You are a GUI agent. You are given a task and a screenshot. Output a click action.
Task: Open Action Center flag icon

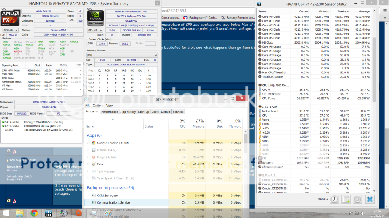(x=351, y=213)
